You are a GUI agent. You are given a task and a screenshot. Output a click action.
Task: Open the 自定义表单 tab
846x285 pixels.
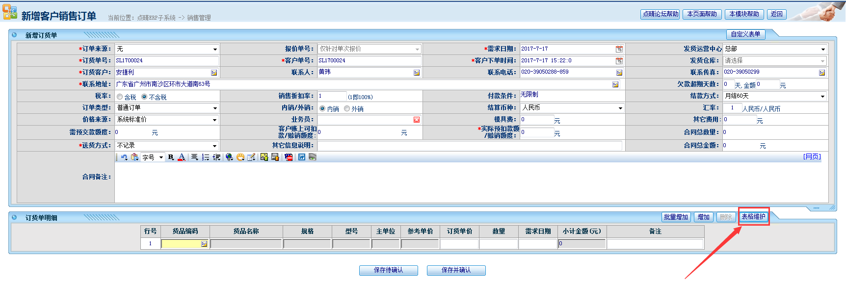click(745, 34)
